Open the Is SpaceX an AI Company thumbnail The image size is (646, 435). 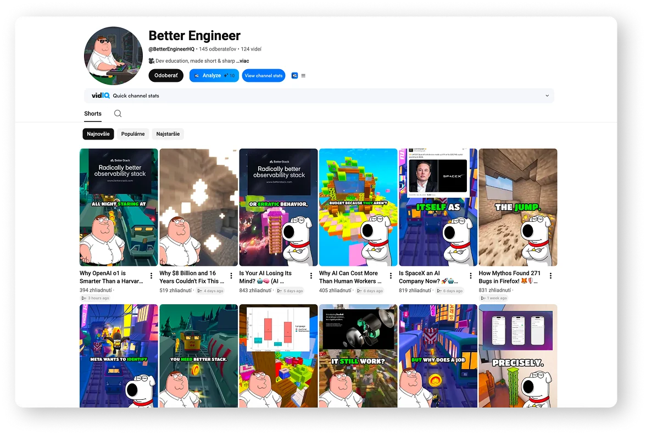click(x=438, y=207)
